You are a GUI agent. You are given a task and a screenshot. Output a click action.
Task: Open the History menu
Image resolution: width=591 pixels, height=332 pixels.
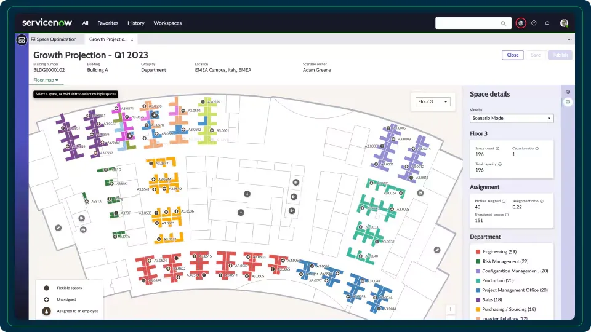tap(135, 23)
